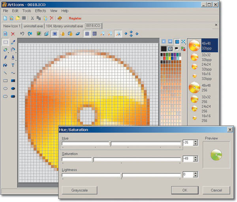Viewport: 237px width, 202px height.
Task: Select the 32x32 32bpp image format
Action: coord(203,57)
